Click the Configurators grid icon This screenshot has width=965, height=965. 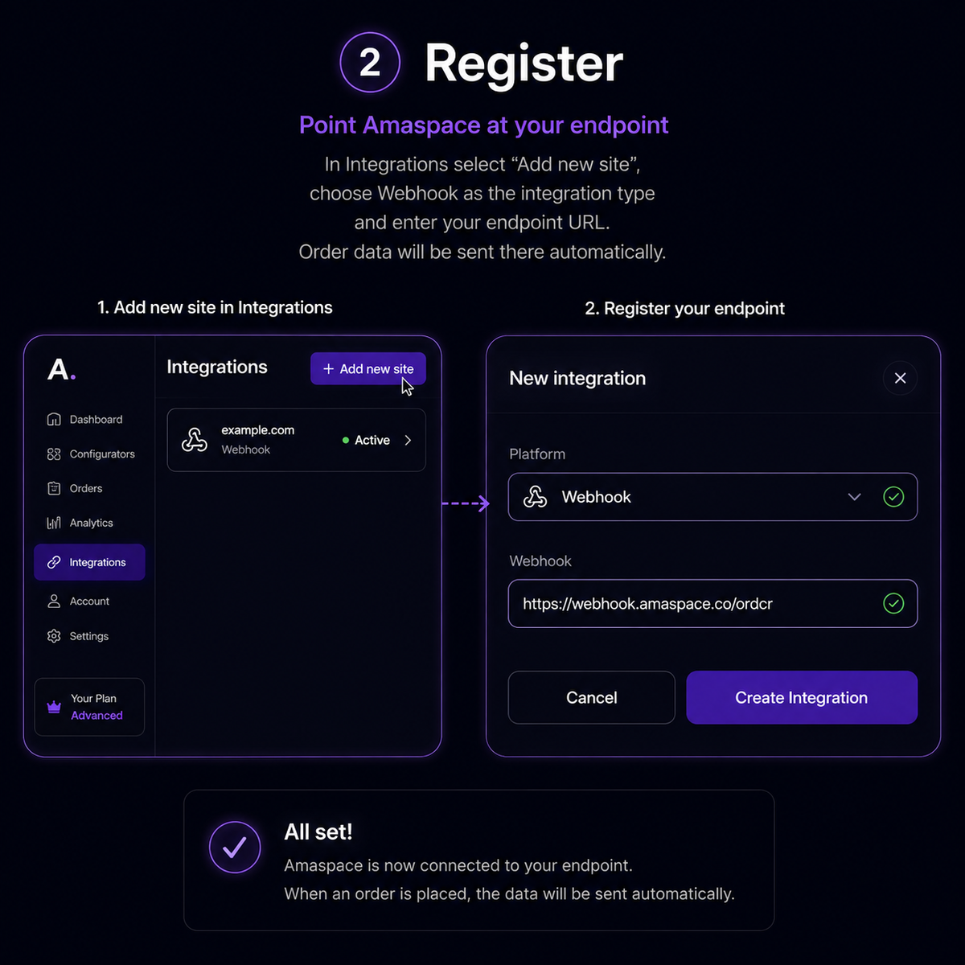point(54,454)
